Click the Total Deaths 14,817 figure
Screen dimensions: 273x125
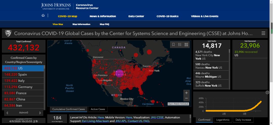point(212,46)
